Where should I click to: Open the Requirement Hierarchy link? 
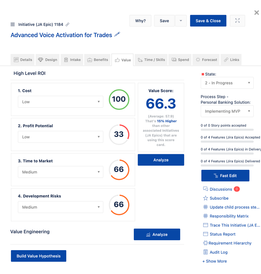click(230, 243)
